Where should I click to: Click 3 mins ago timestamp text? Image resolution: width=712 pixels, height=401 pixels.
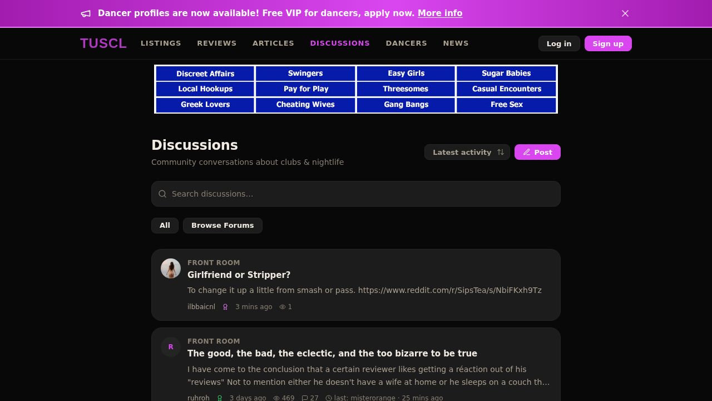(254, 307)
